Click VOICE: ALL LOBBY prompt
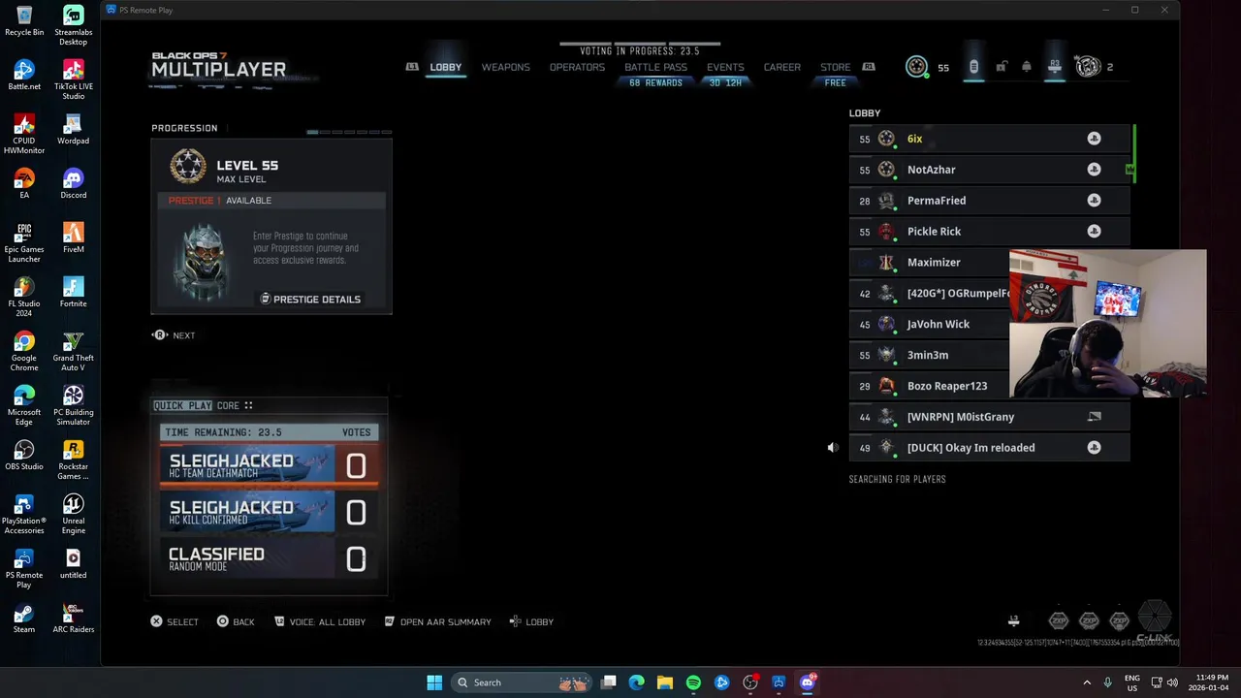 pos(320,621)
